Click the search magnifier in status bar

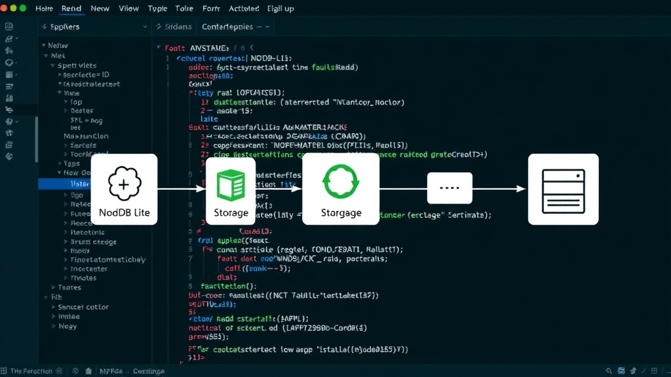point(609,371)
